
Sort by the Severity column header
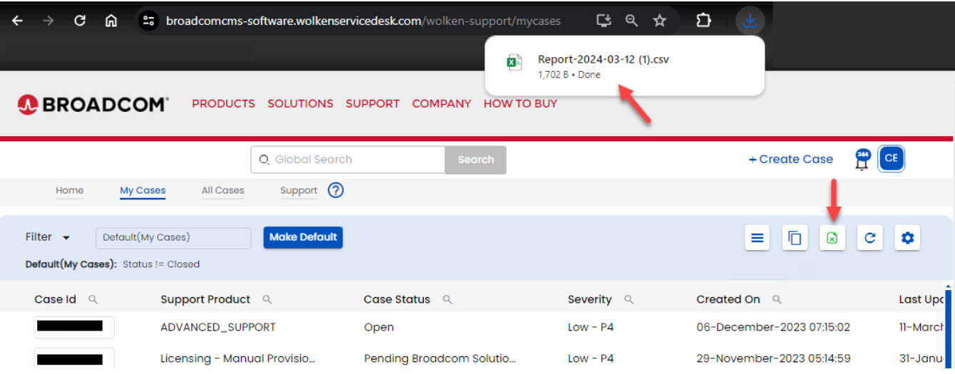click(x=590, y=299)
